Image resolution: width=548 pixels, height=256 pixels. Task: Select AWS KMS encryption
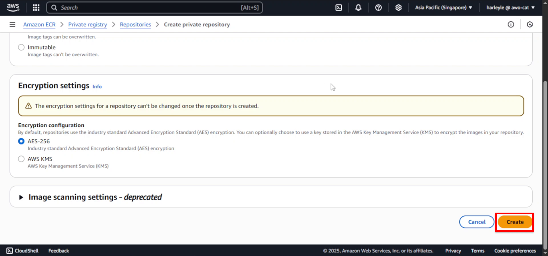click(x=21, y=159)
